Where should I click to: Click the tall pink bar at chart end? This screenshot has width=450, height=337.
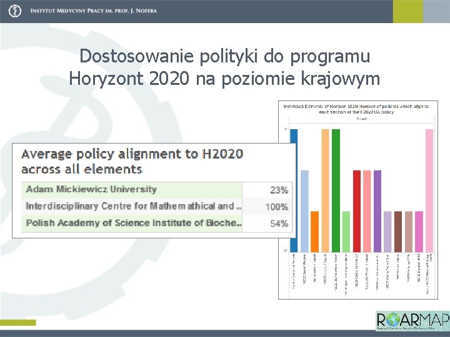[x=429, y=190]
